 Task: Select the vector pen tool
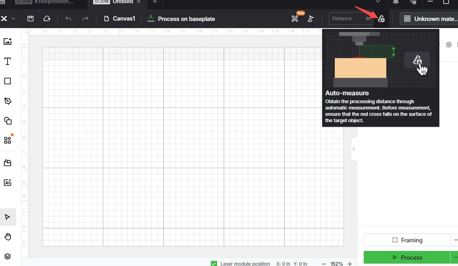tap(8, 101)
